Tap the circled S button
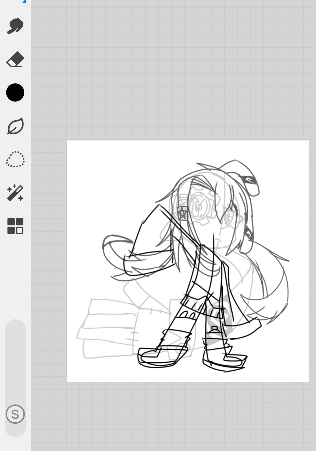Screen dimensions: 316x451 coord(15,414)
